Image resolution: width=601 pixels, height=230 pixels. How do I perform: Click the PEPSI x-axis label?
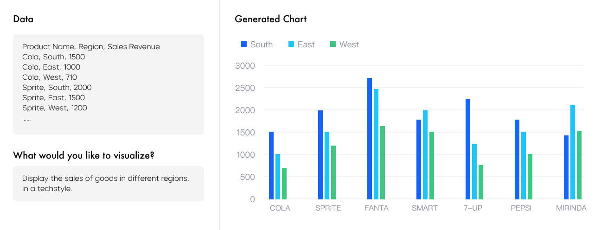tap(521, 208)
